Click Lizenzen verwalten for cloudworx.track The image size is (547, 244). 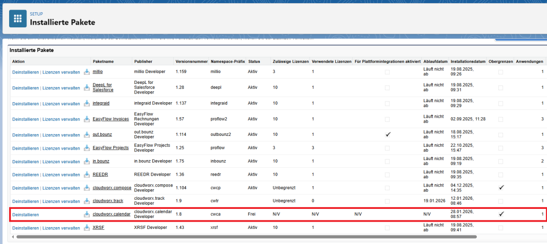(61, 201)
